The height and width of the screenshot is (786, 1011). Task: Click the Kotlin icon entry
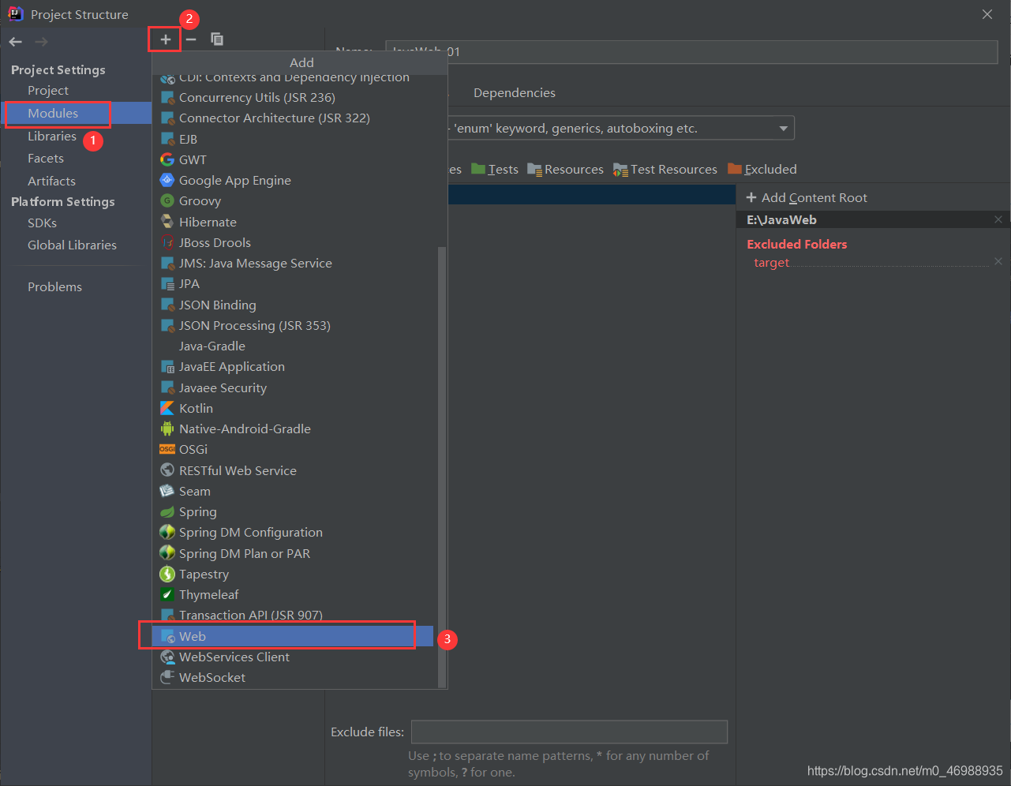(167, 408)
